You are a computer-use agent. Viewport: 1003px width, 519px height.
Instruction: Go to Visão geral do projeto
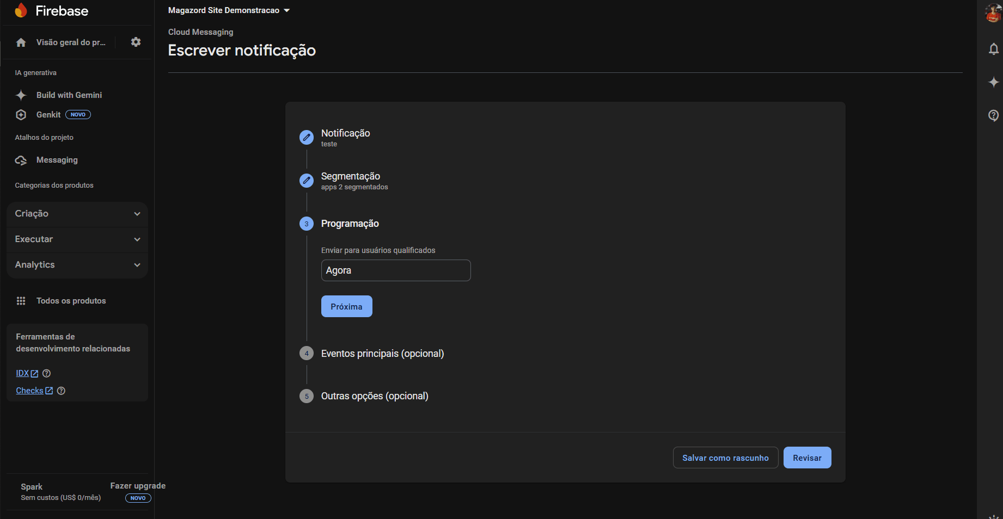(x=71, y=42)
